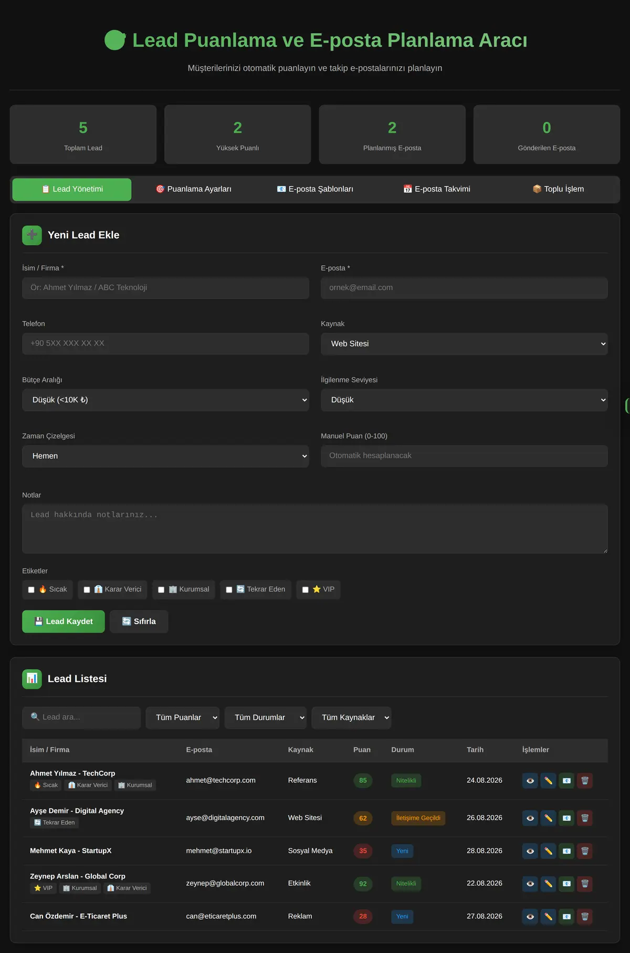Edit the Can Özdemir - E-Ticaret Plus lead
Screen dimensions: 630x953
[548, 917]
